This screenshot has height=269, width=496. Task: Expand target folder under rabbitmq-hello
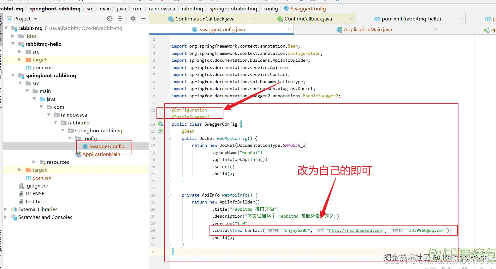20,60
